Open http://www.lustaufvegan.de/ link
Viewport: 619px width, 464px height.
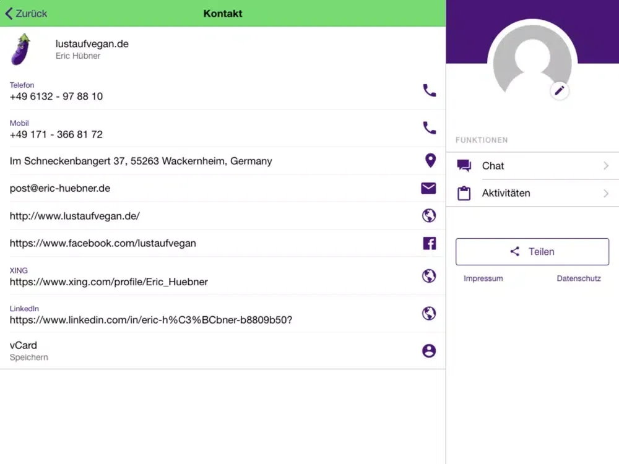(75, 216)
